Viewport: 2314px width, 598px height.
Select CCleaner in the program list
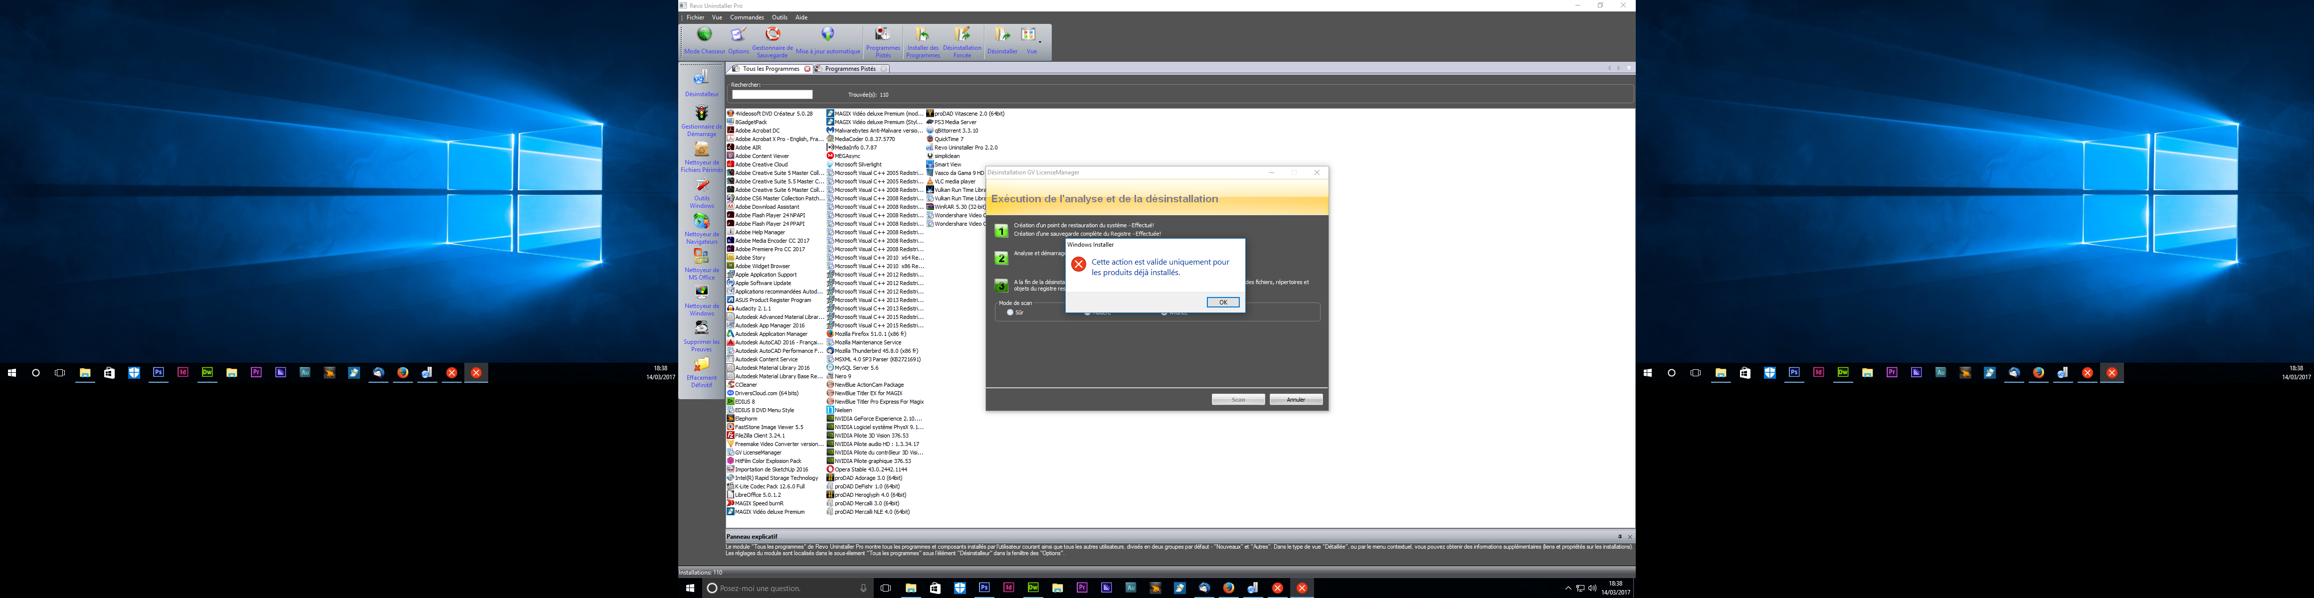[x=742, y=385]
